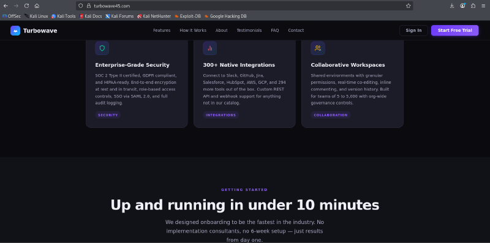Open the Kali Linux bookmark
Screen dimensions: 490x243
(36, 16)
